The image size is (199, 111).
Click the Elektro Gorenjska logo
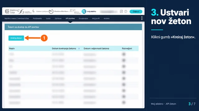(25, 12)
